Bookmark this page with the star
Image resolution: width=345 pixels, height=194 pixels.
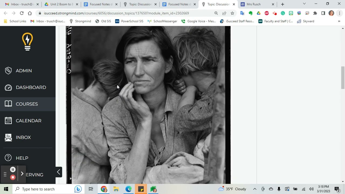pyautogui.click(x=232, y=13)
